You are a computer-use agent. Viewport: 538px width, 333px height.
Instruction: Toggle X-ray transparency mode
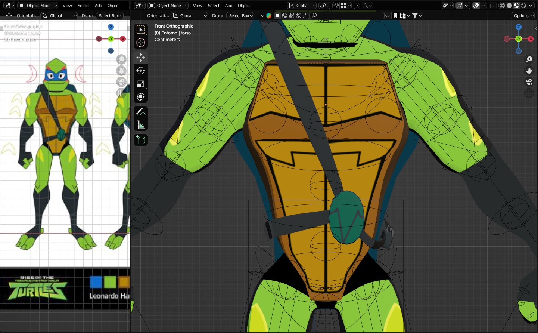(x=493, y=6)
